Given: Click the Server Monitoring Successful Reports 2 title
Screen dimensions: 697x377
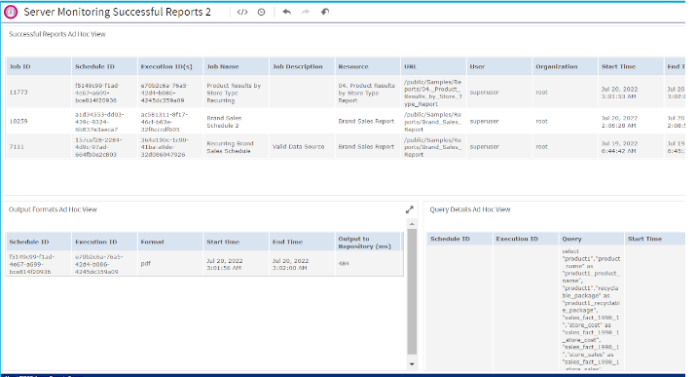Looking at the screenshot, I should point(118,12).
